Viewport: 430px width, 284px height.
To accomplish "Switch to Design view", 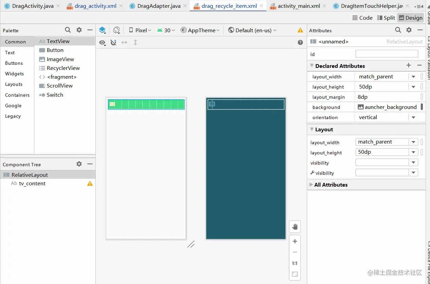I will pyautogui.click(x=410, y=18).
